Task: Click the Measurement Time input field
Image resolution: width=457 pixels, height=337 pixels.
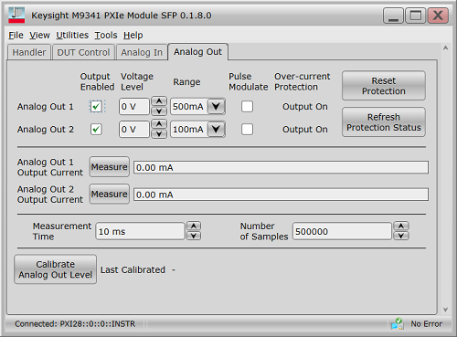Action: coord(140,231)
